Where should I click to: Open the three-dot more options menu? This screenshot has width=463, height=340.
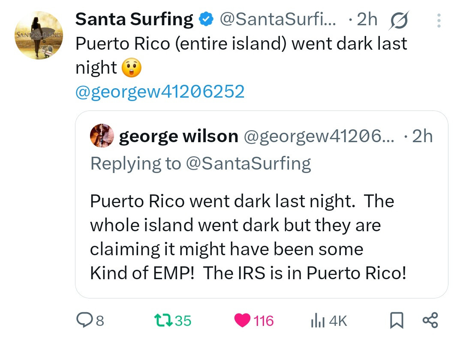(x=439, y=20)
